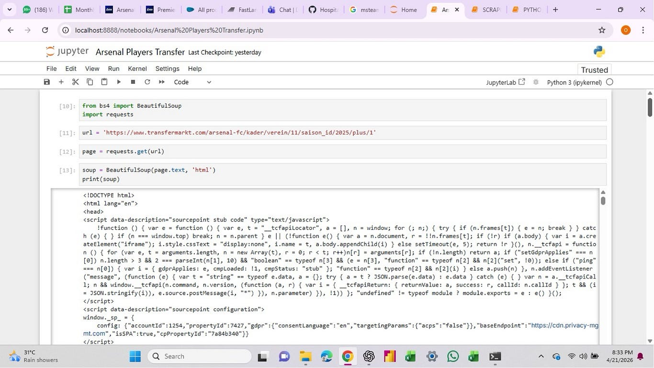
Task: Open the File menu
Action: click(51, 69)
